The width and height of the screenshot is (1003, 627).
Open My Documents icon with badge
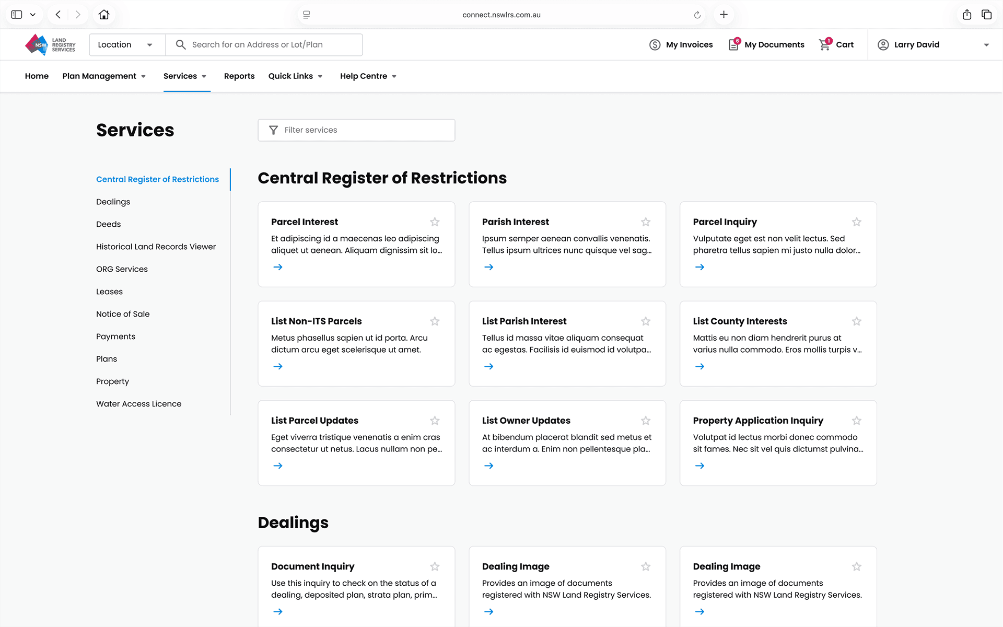(733, 44)
